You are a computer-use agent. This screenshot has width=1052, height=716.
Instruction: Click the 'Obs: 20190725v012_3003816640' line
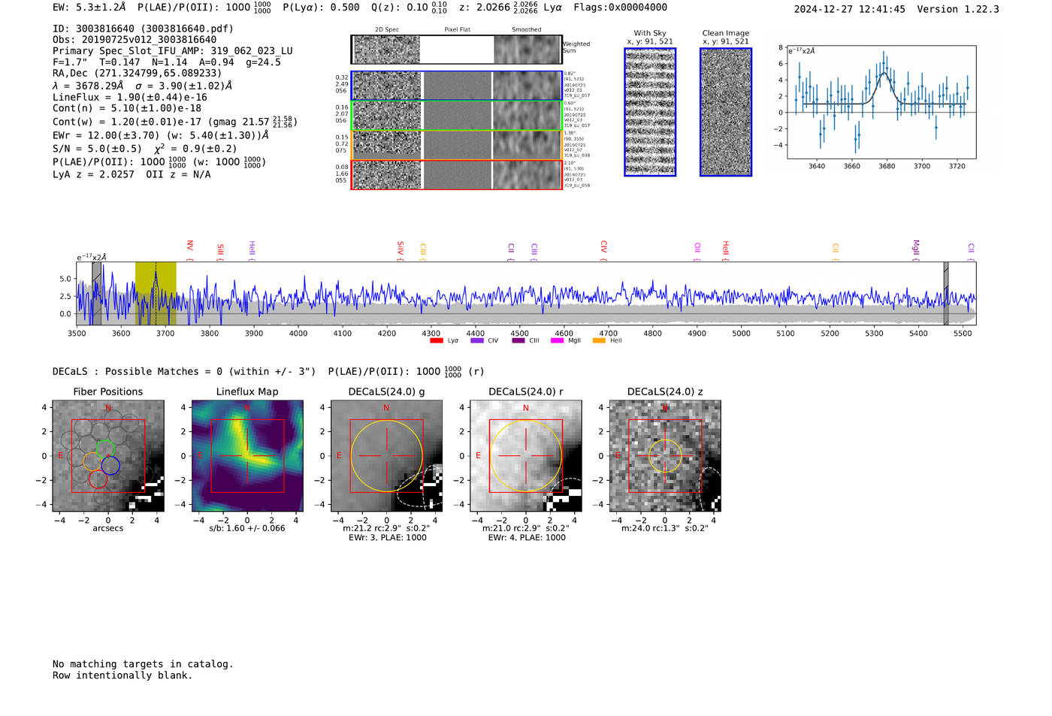[135, 40]
